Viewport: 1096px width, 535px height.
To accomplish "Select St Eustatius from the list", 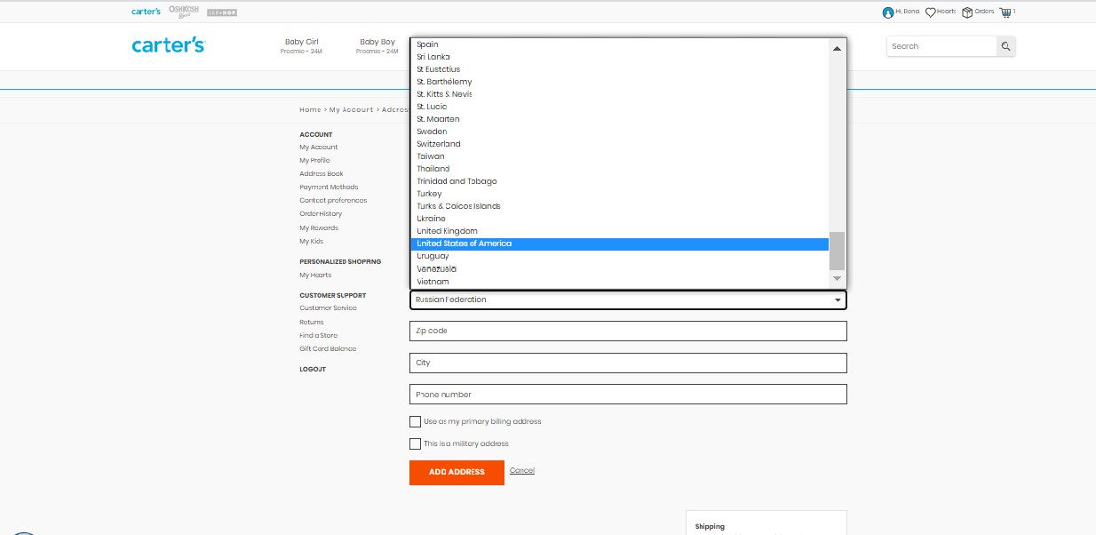I will tap(619, 69).
